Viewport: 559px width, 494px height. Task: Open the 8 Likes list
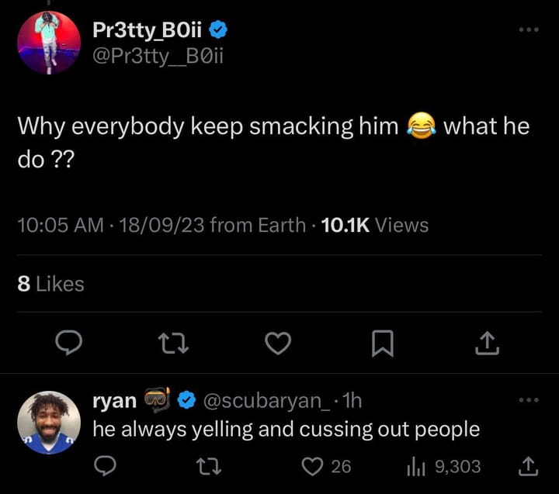tap(50, 284)
